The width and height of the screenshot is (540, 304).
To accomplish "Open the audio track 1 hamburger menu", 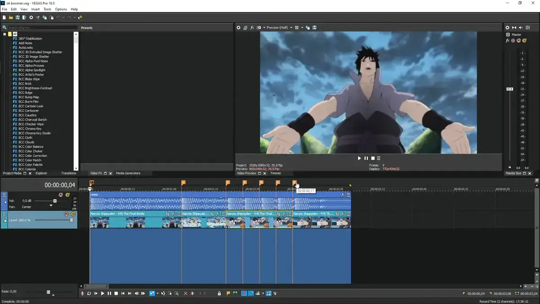I will [4, 195].
